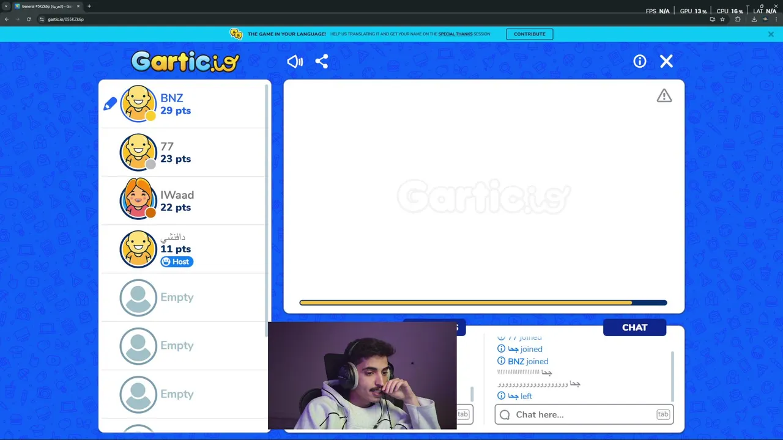Screen dimensions: 783x440
Task: Click the IWaad player name
Action: [177, 195]
